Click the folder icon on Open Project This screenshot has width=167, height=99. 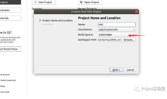(81, 2)
